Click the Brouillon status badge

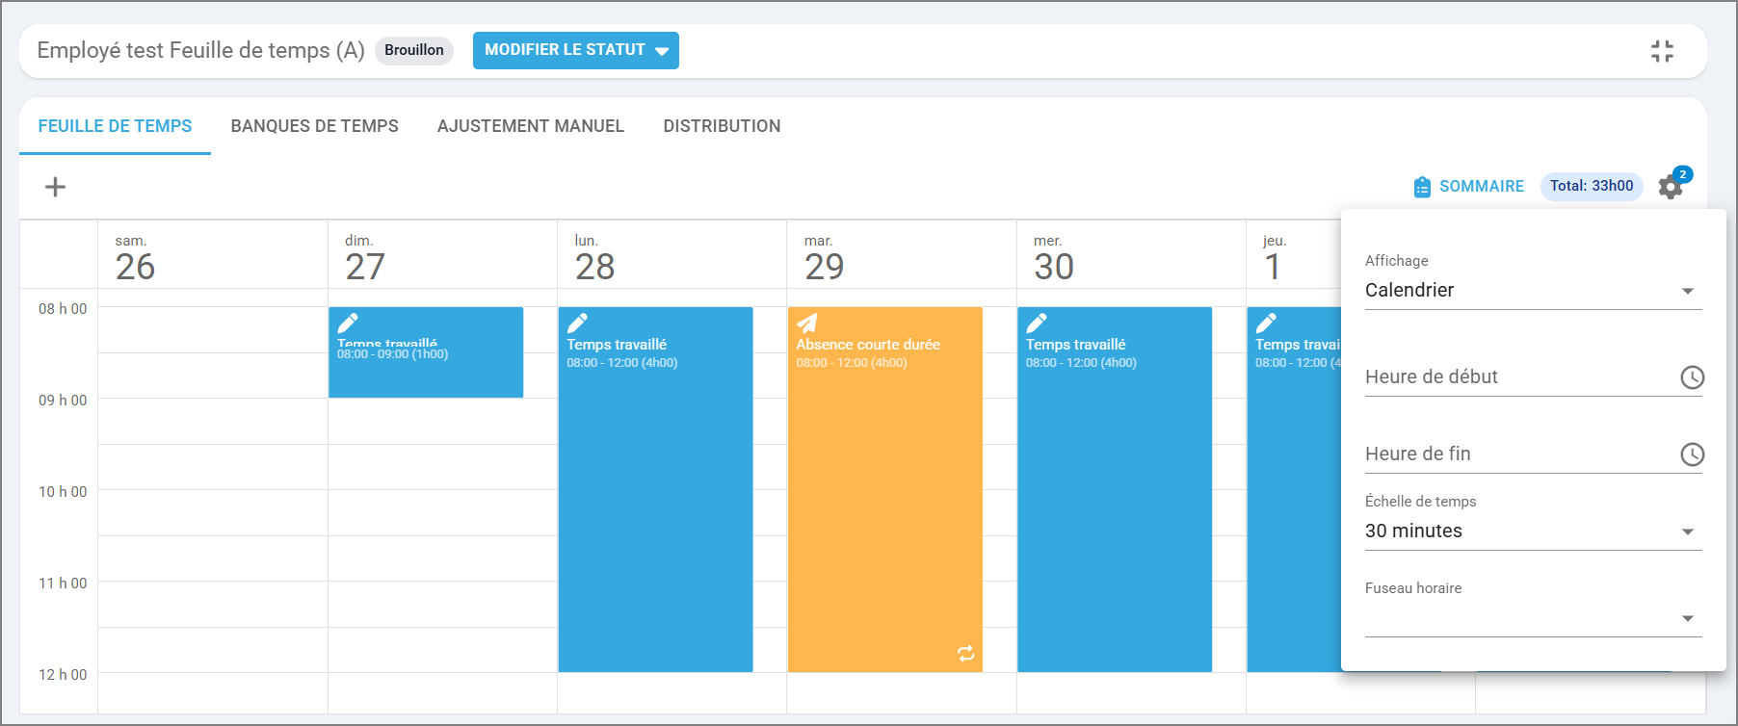(414, 50)
